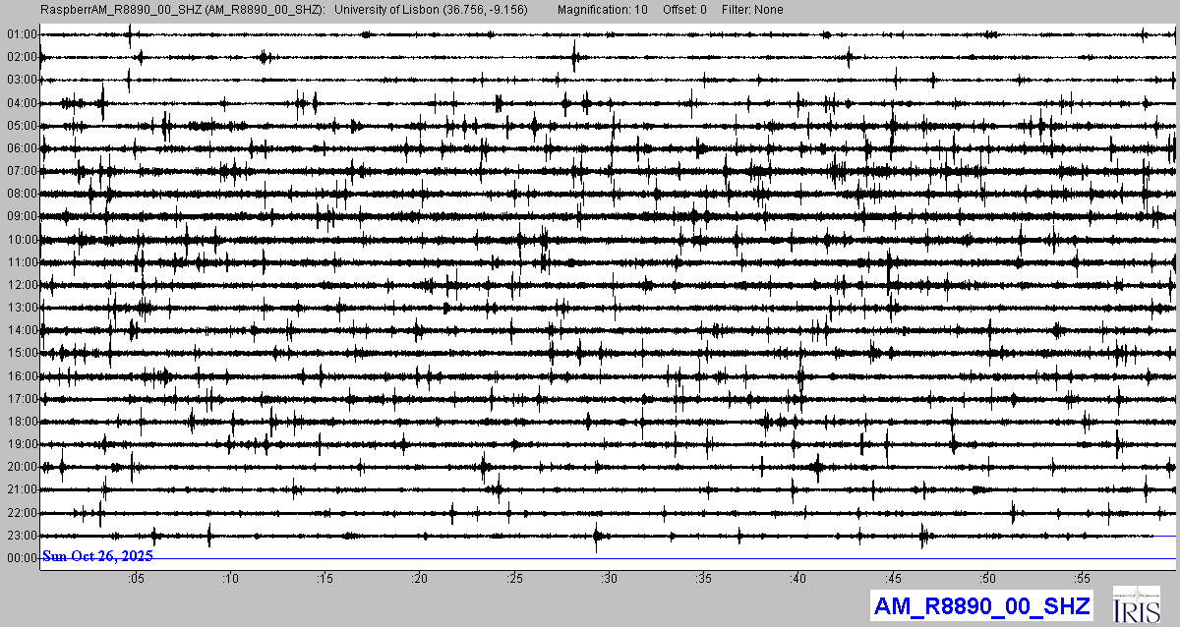Select the 16:00 hour trace label
Screen dimensions: 1180x627
click(21, 376)
